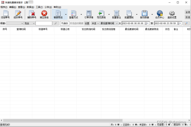Click the end datetime 2023-02-08 23:59:59 field
This screenshot has height=127, width=191.
tap(168, 23)
